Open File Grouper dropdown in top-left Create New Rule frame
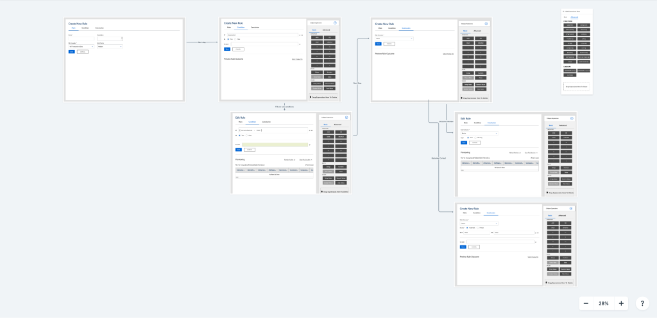This screenshot has height=318, width=657. click(81, 46)
